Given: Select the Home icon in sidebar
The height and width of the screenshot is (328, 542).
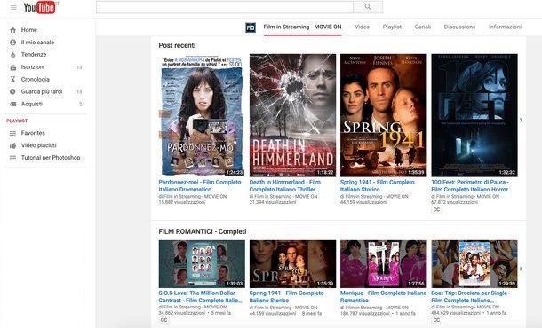Looking at the screenshot, I should 12,30.
